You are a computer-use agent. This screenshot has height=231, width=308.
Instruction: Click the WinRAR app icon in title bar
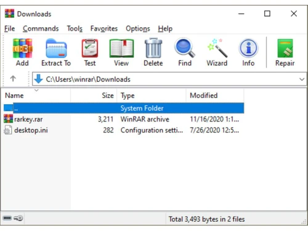click(9, 14)
